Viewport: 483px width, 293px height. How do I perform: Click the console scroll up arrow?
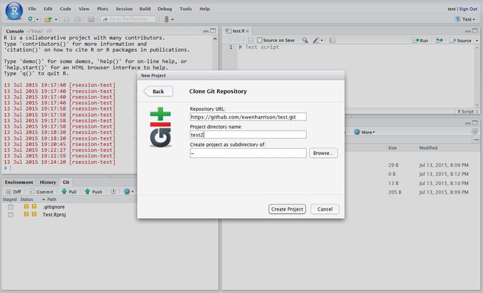215,39
